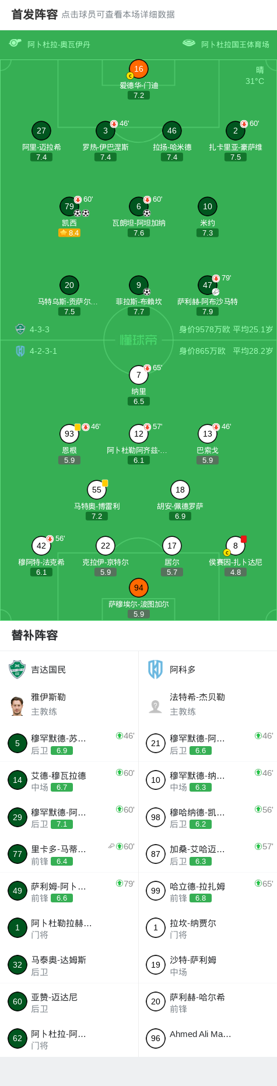Tap red-carded player 8 侯赛因-扎卜达尼

pyautogui.click(x=236, y=546)
